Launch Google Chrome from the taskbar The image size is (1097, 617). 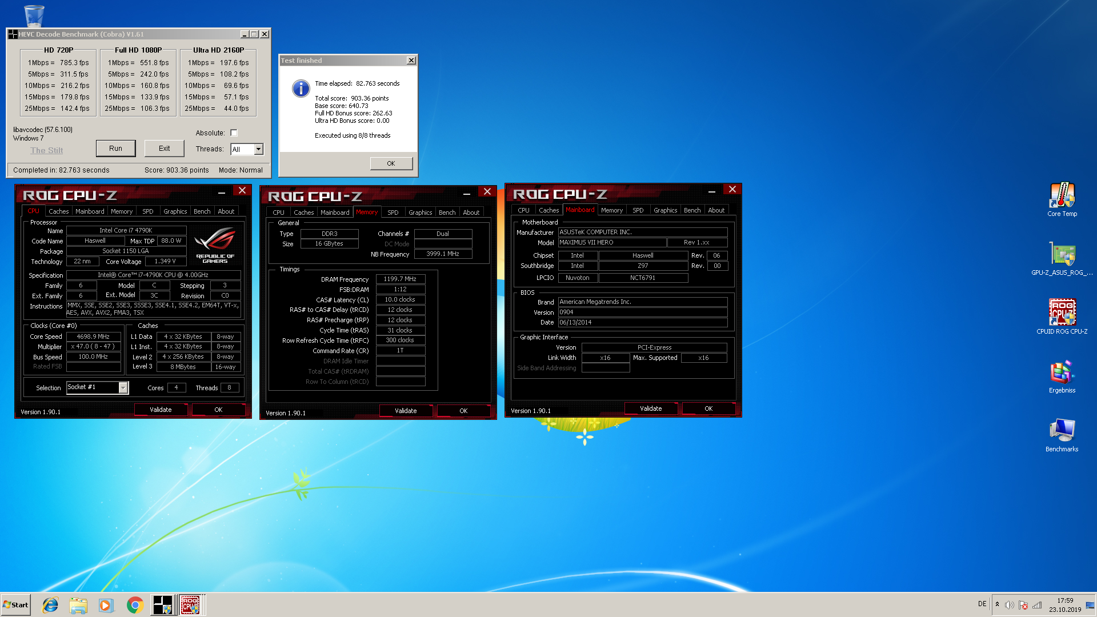[x=135, y=604]
